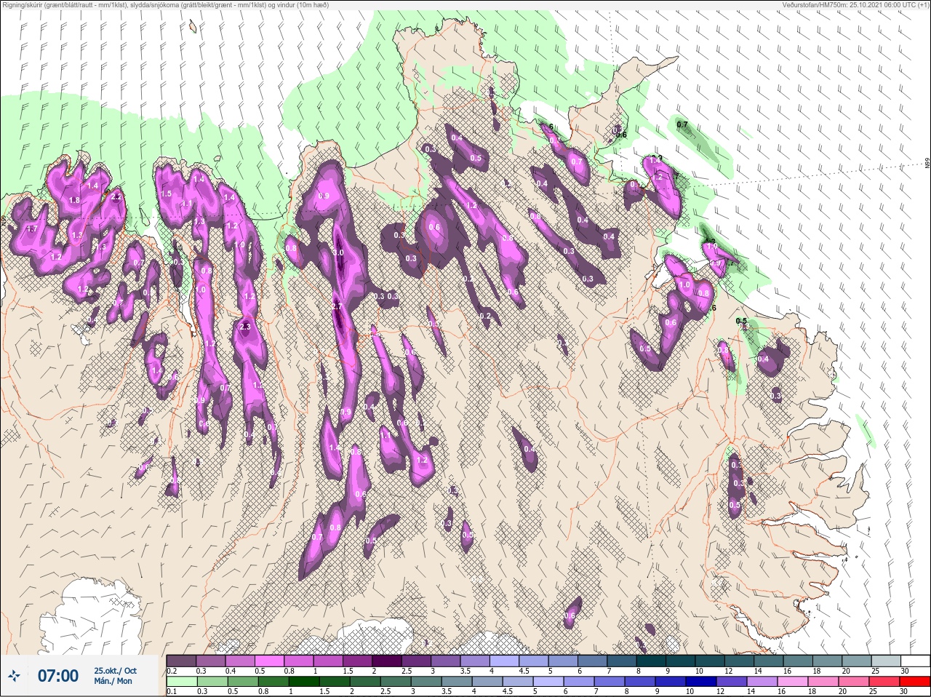Pick the pinkish-red swatch labeled 25 in lower legend
931x697 pixels.
886,682
